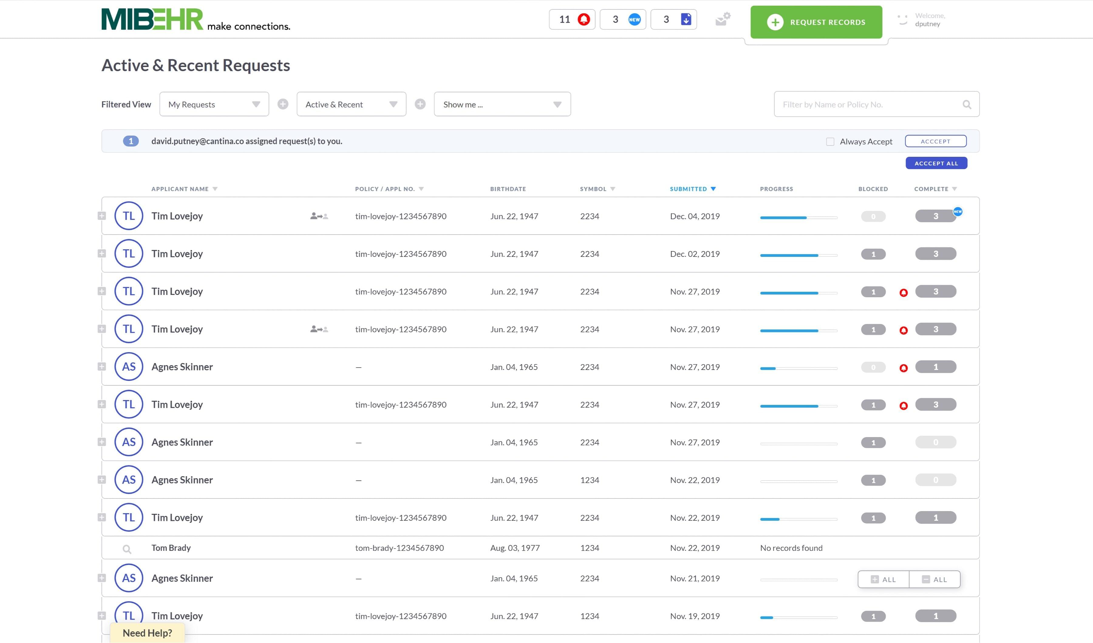Expand the first Tim Lovejoy row

(x=102, y=216)
